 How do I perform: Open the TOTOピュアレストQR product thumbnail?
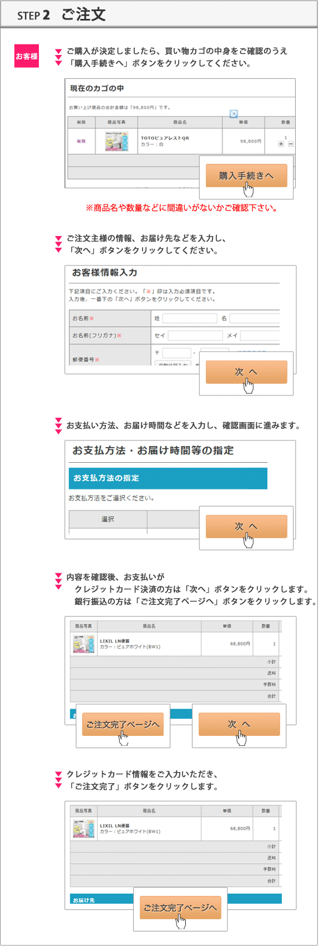pyautogui.click(x=117, y=141)
